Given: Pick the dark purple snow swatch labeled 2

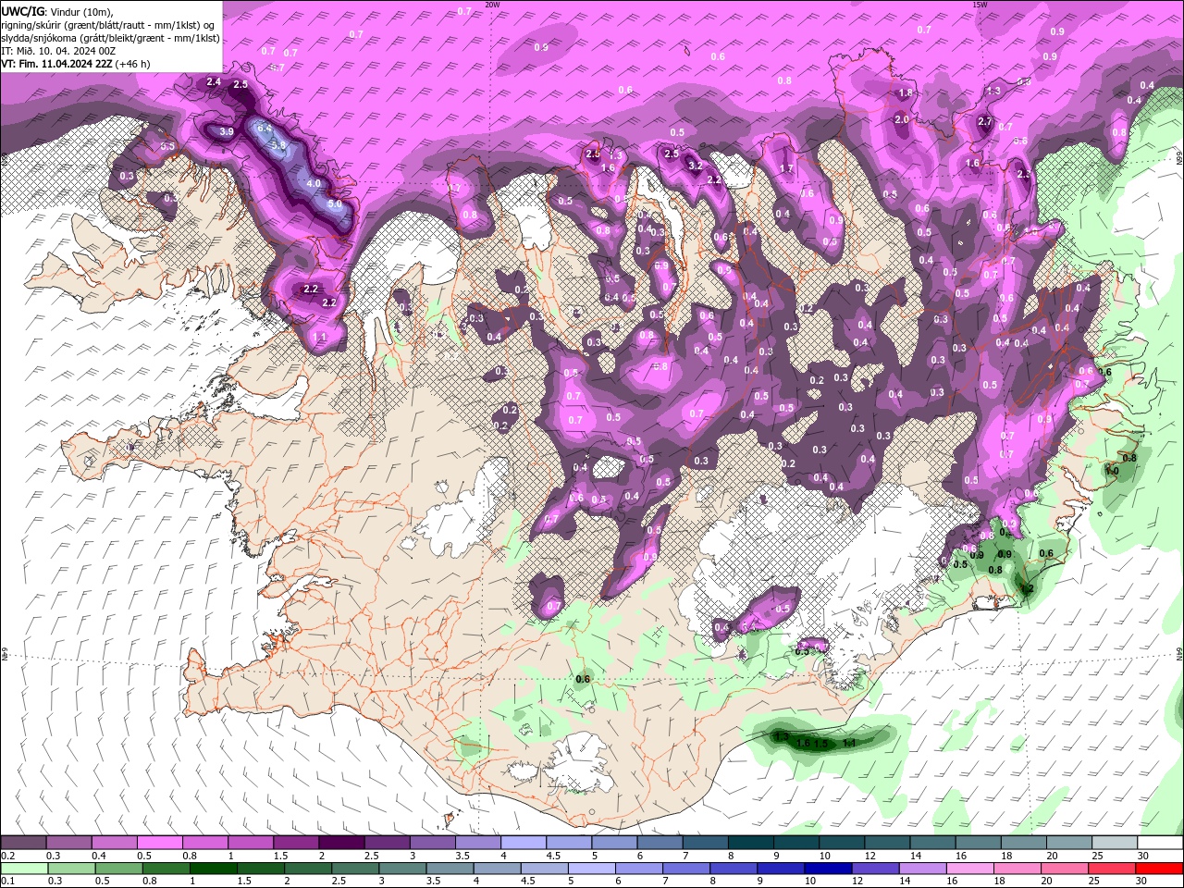Looking at the screenshot, I should point(340,843).
